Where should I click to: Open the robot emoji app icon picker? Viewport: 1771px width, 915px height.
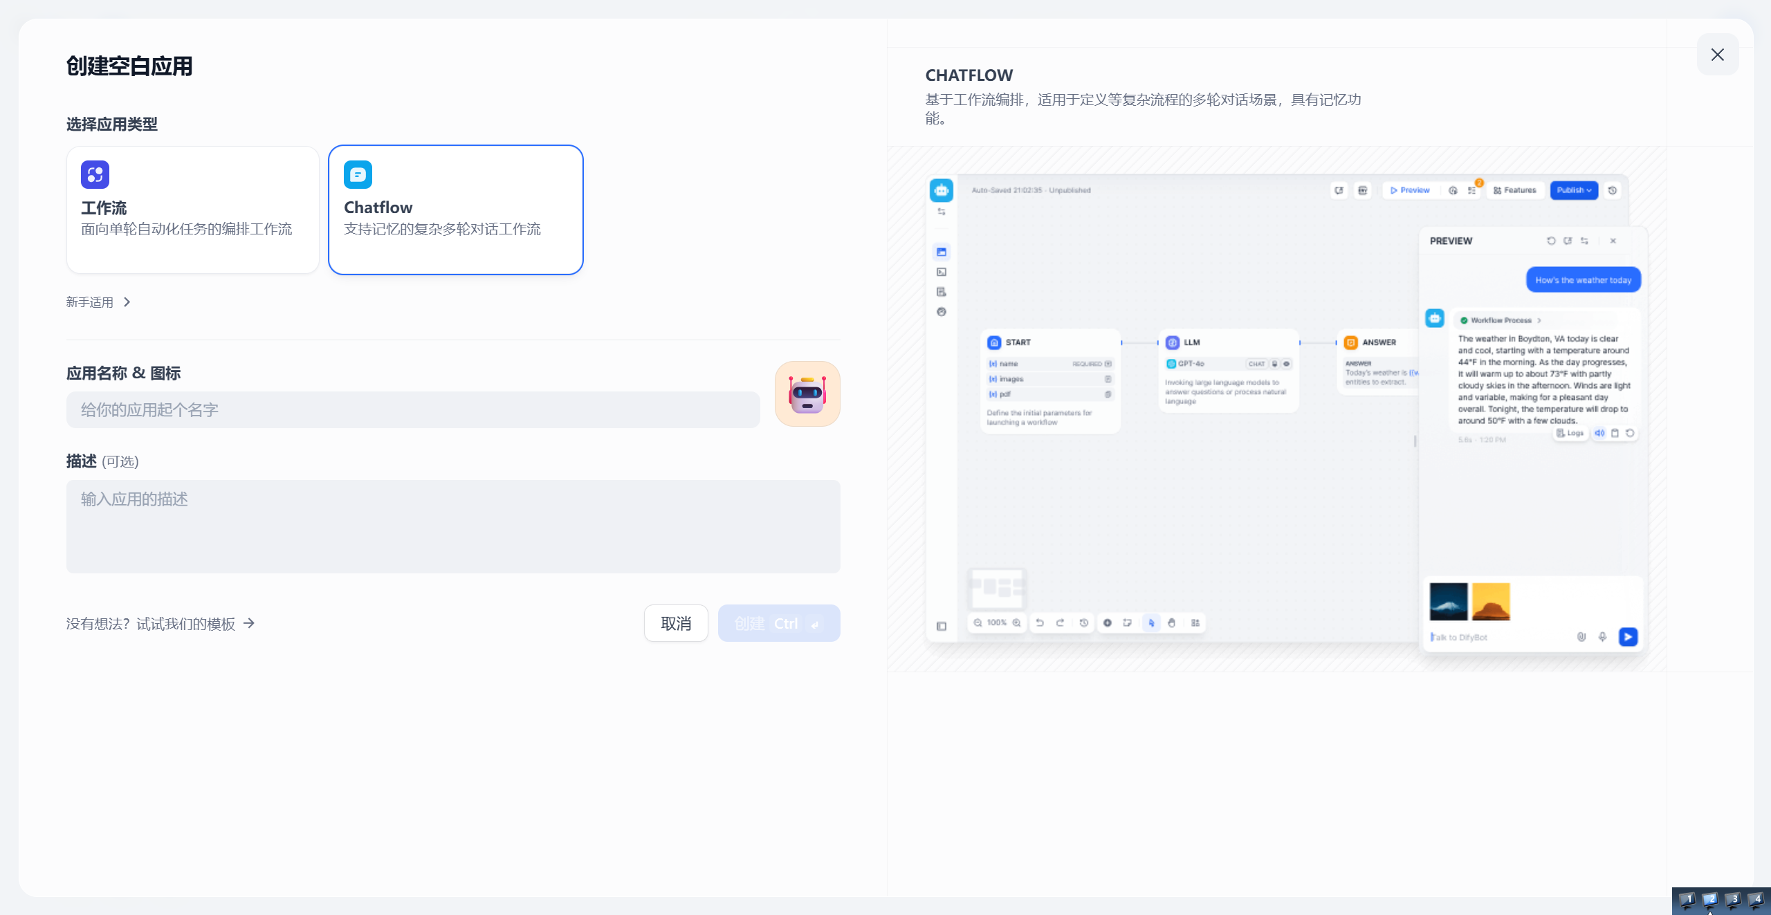pyautogui.click(x=807, y=394)
